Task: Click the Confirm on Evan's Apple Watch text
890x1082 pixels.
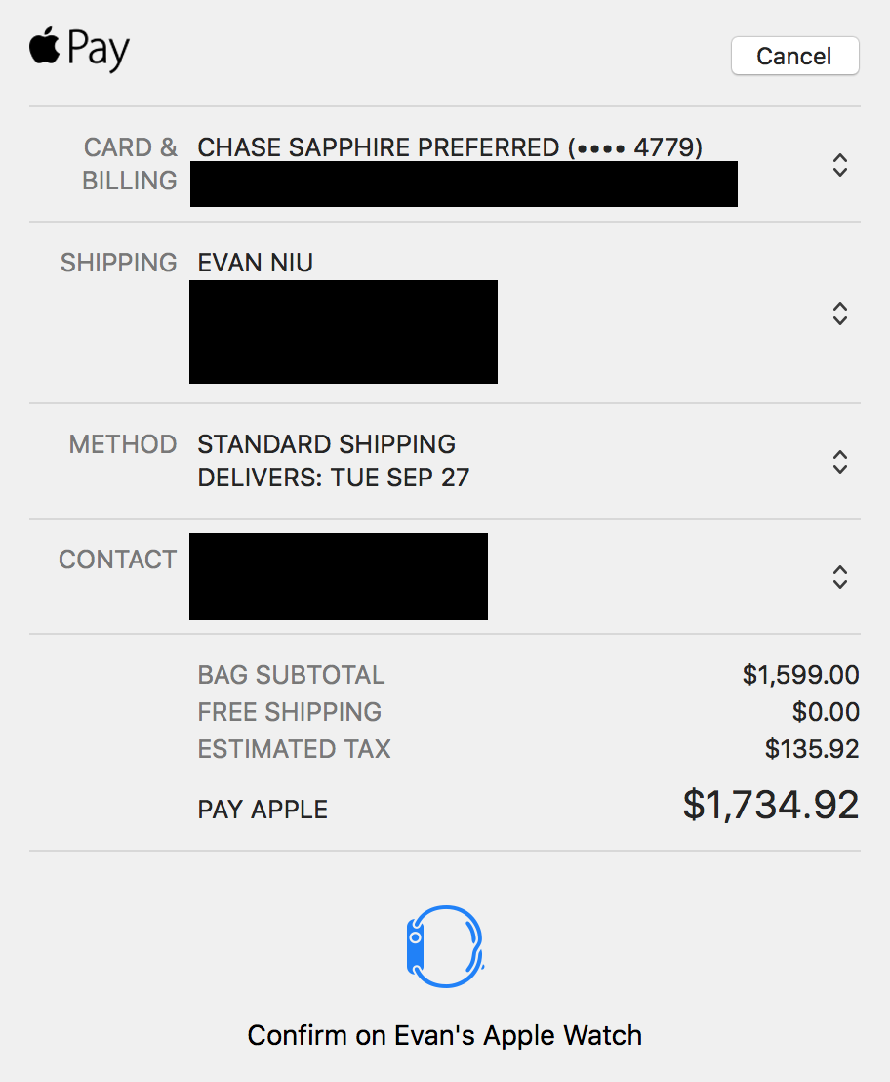Action: tap(445, 1035)
